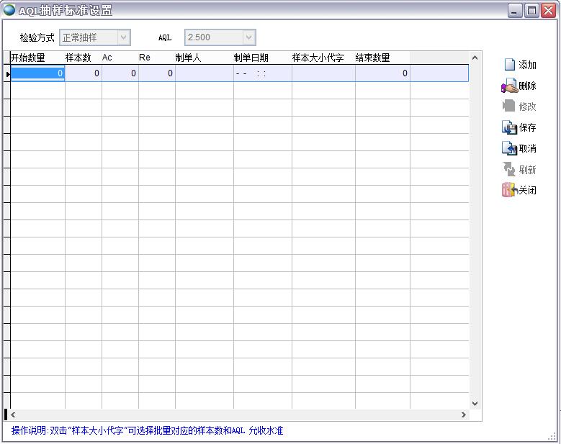Select the 结束数量 cell in first row

tap(382, 73)
